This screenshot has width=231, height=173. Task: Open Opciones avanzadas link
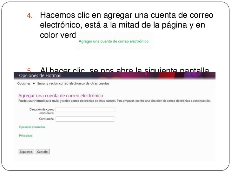pos(32,127)
